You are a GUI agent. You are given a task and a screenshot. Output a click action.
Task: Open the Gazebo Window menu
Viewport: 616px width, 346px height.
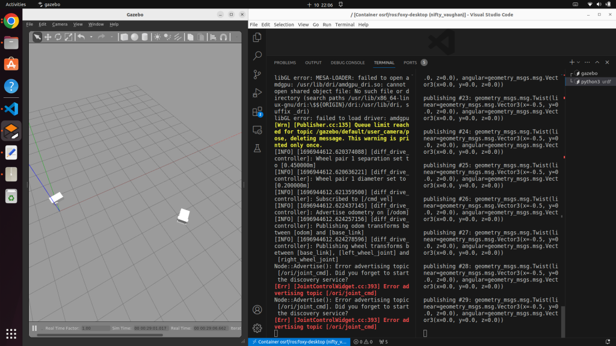point(96,24)
